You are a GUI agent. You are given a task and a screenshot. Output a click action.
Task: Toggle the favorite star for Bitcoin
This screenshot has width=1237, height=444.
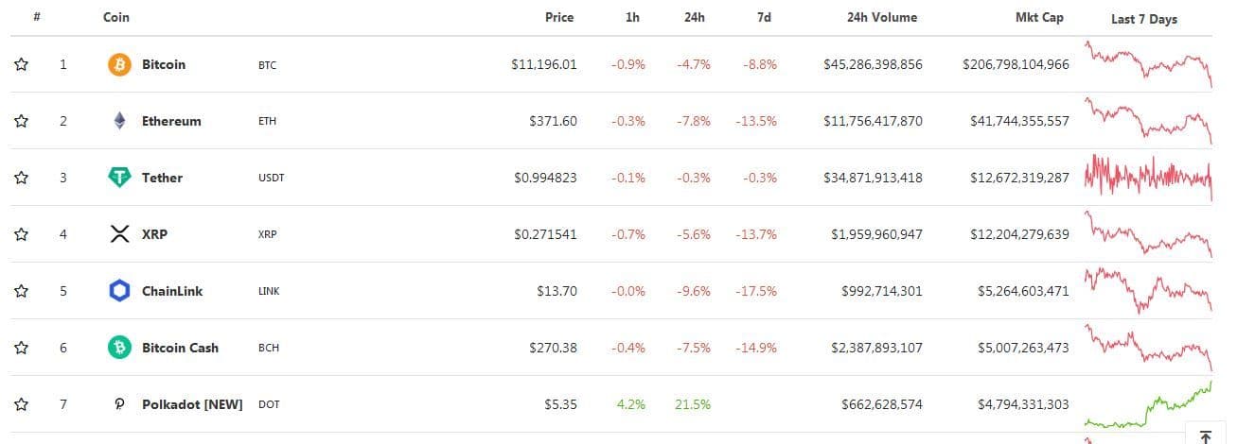[21, 64]
